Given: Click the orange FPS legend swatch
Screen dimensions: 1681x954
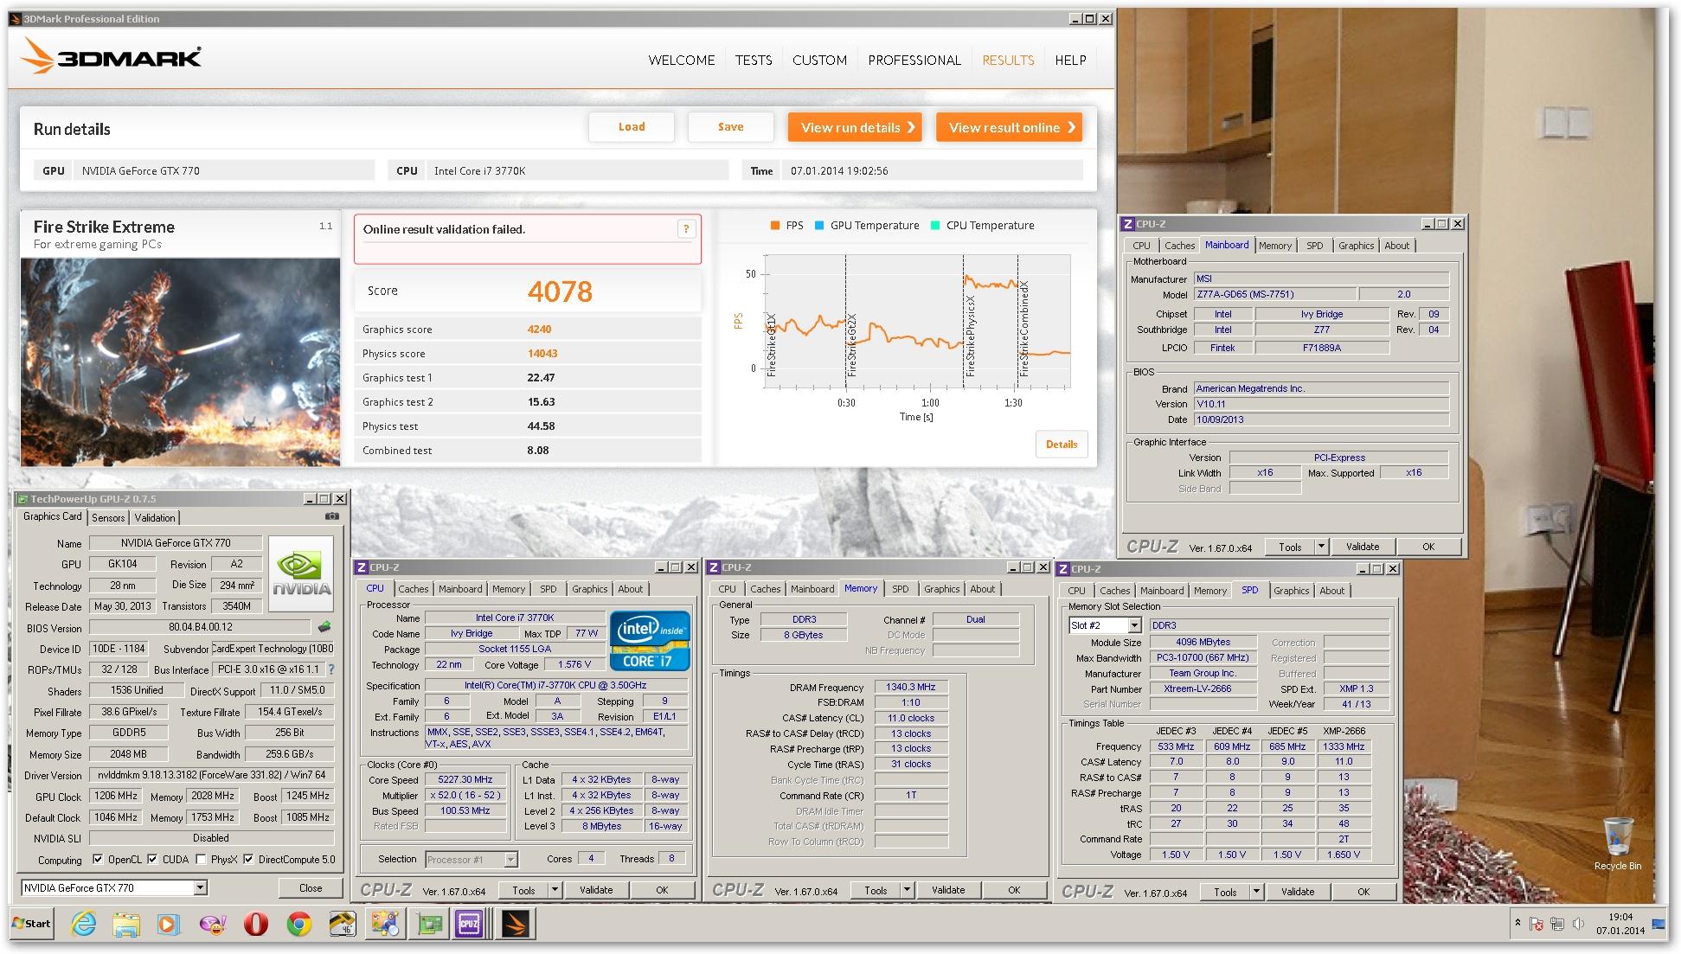Looking at the screenshot, I should [x=774, y=225].
